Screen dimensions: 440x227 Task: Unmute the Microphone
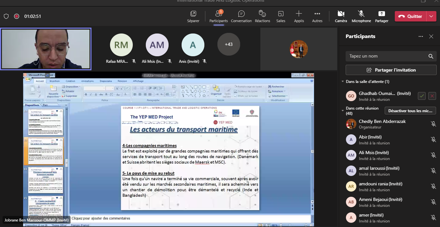click(361, 16)
